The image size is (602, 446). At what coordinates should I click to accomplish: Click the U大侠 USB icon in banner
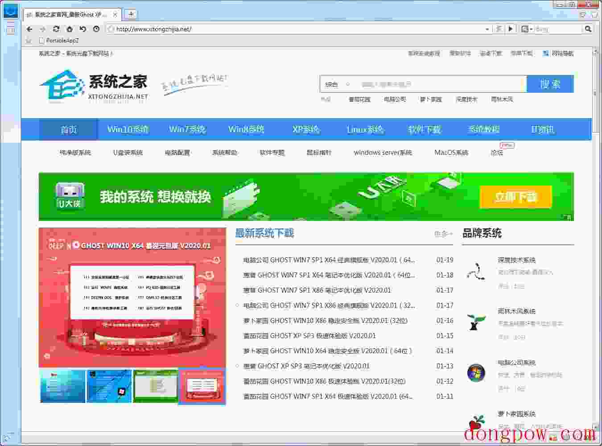pyautogui.click(x=70, y=196)
